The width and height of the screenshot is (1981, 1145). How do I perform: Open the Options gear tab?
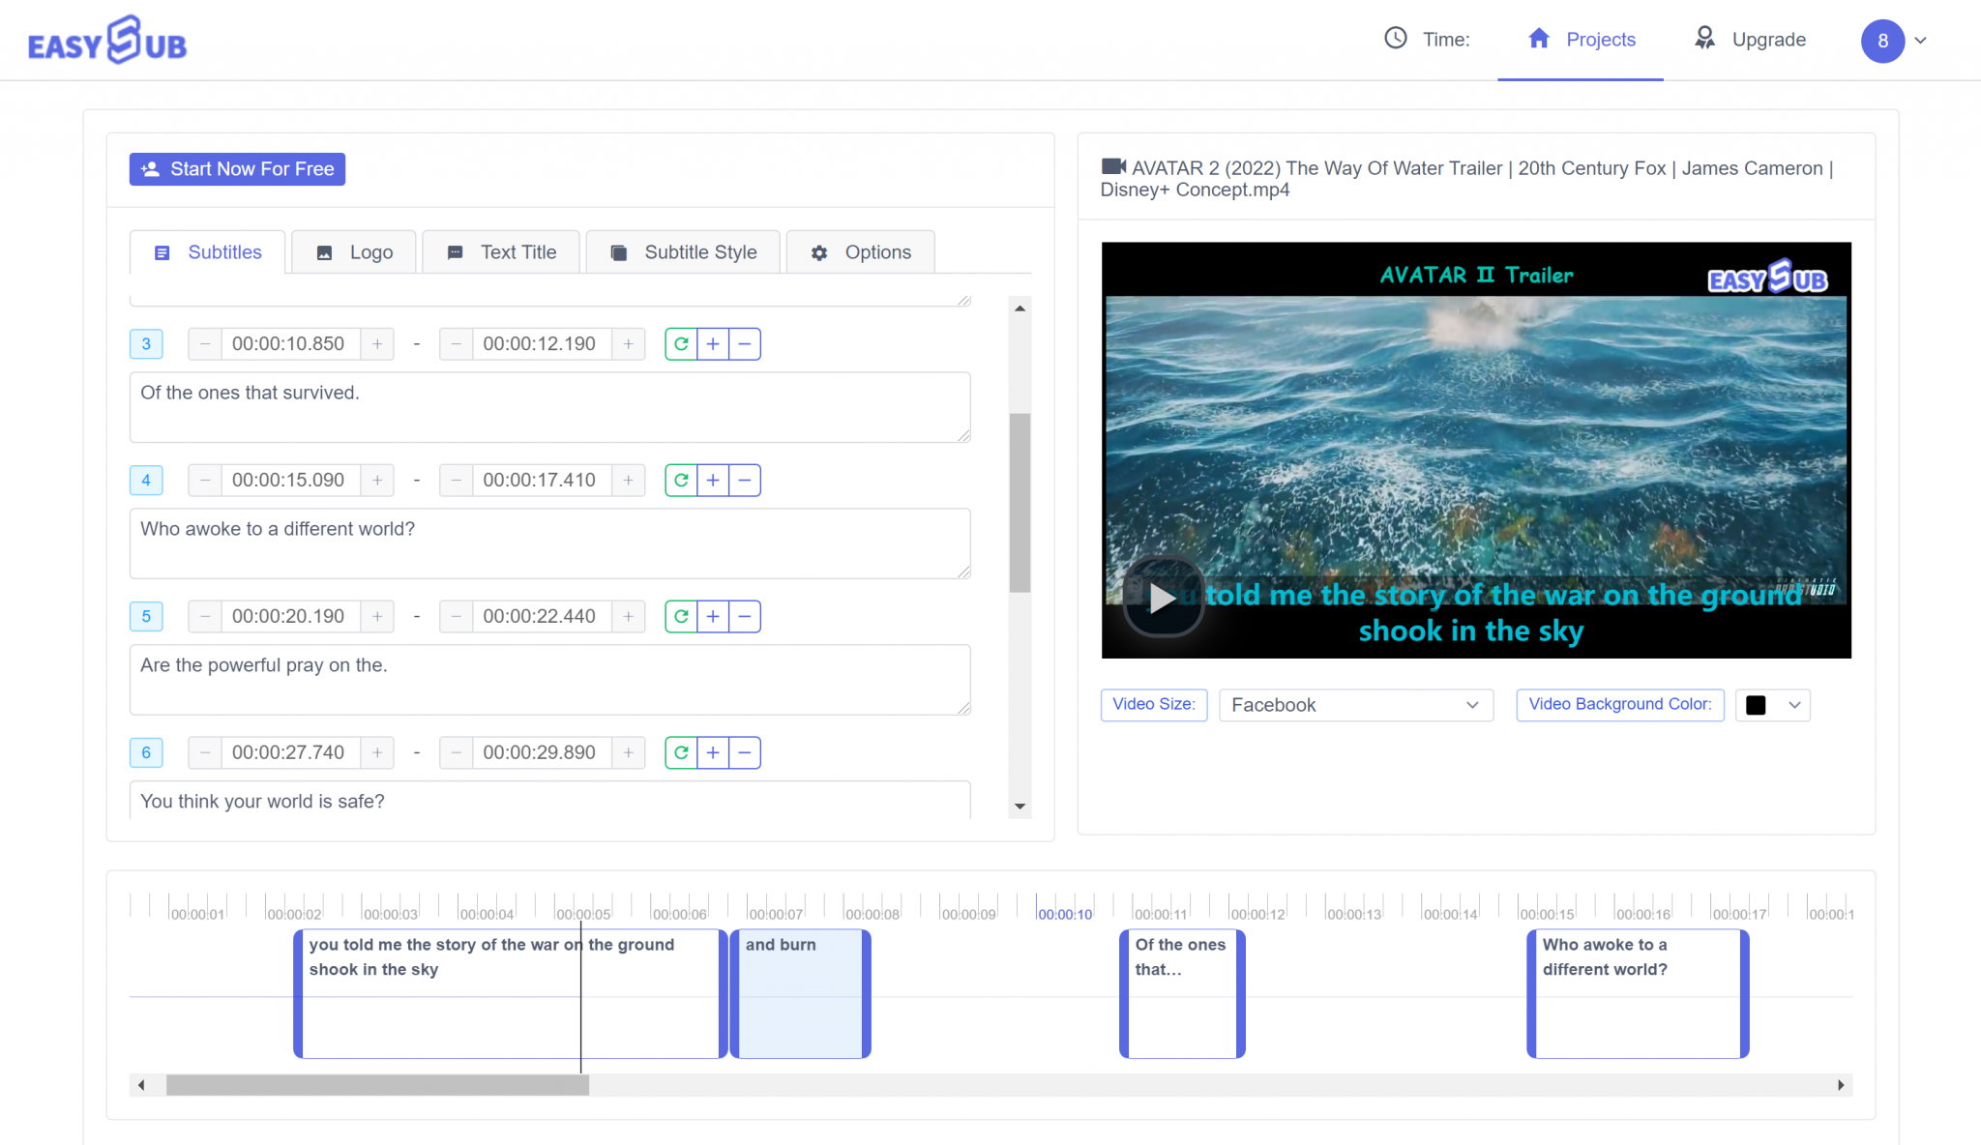coord(860,251)
